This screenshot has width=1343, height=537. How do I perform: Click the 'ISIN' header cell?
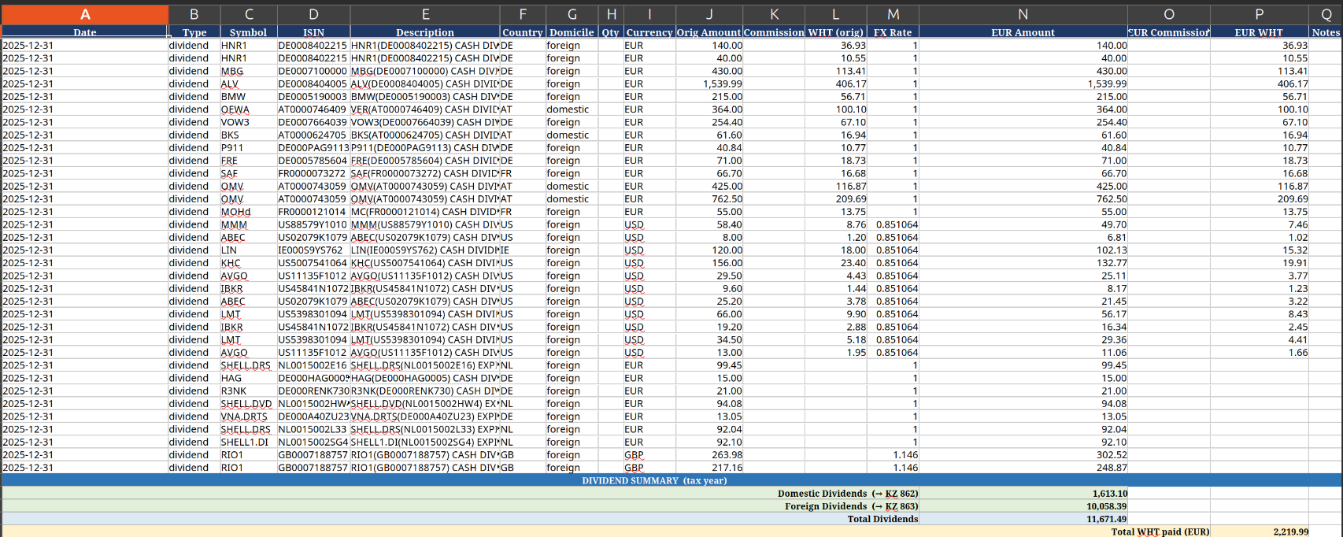[x=313, y=32]
